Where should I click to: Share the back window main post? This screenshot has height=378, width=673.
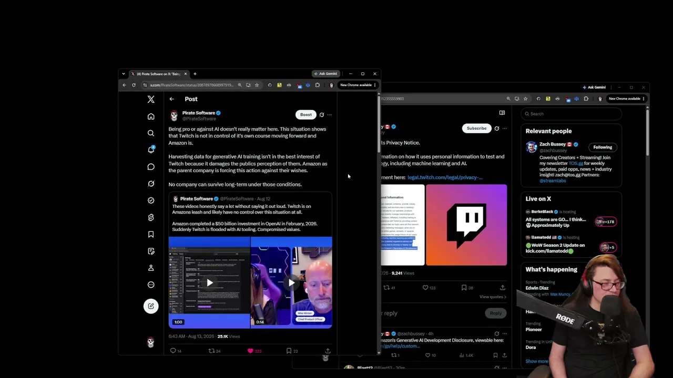503,288
